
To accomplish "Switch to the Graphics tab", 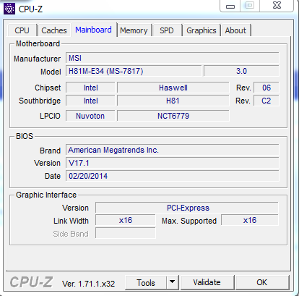I will point(201,30).
